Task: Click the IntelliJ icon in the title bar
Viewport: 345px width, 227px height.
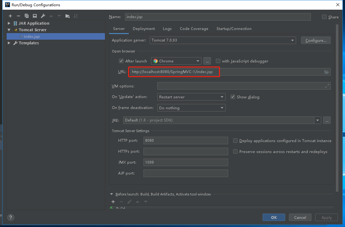Action: (x=7, y=5)
